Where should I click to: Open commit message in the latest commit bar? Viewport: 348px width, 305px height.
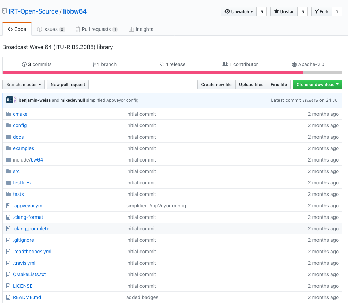tap(112, 100)
